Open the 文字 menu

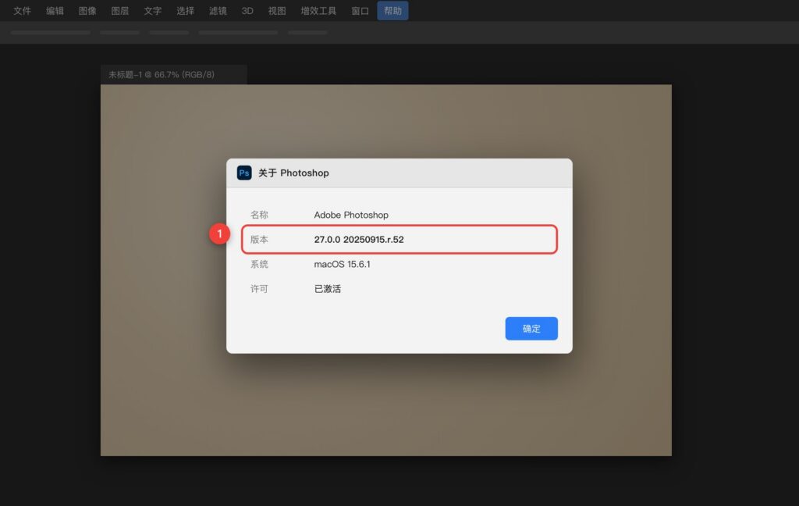152,11
